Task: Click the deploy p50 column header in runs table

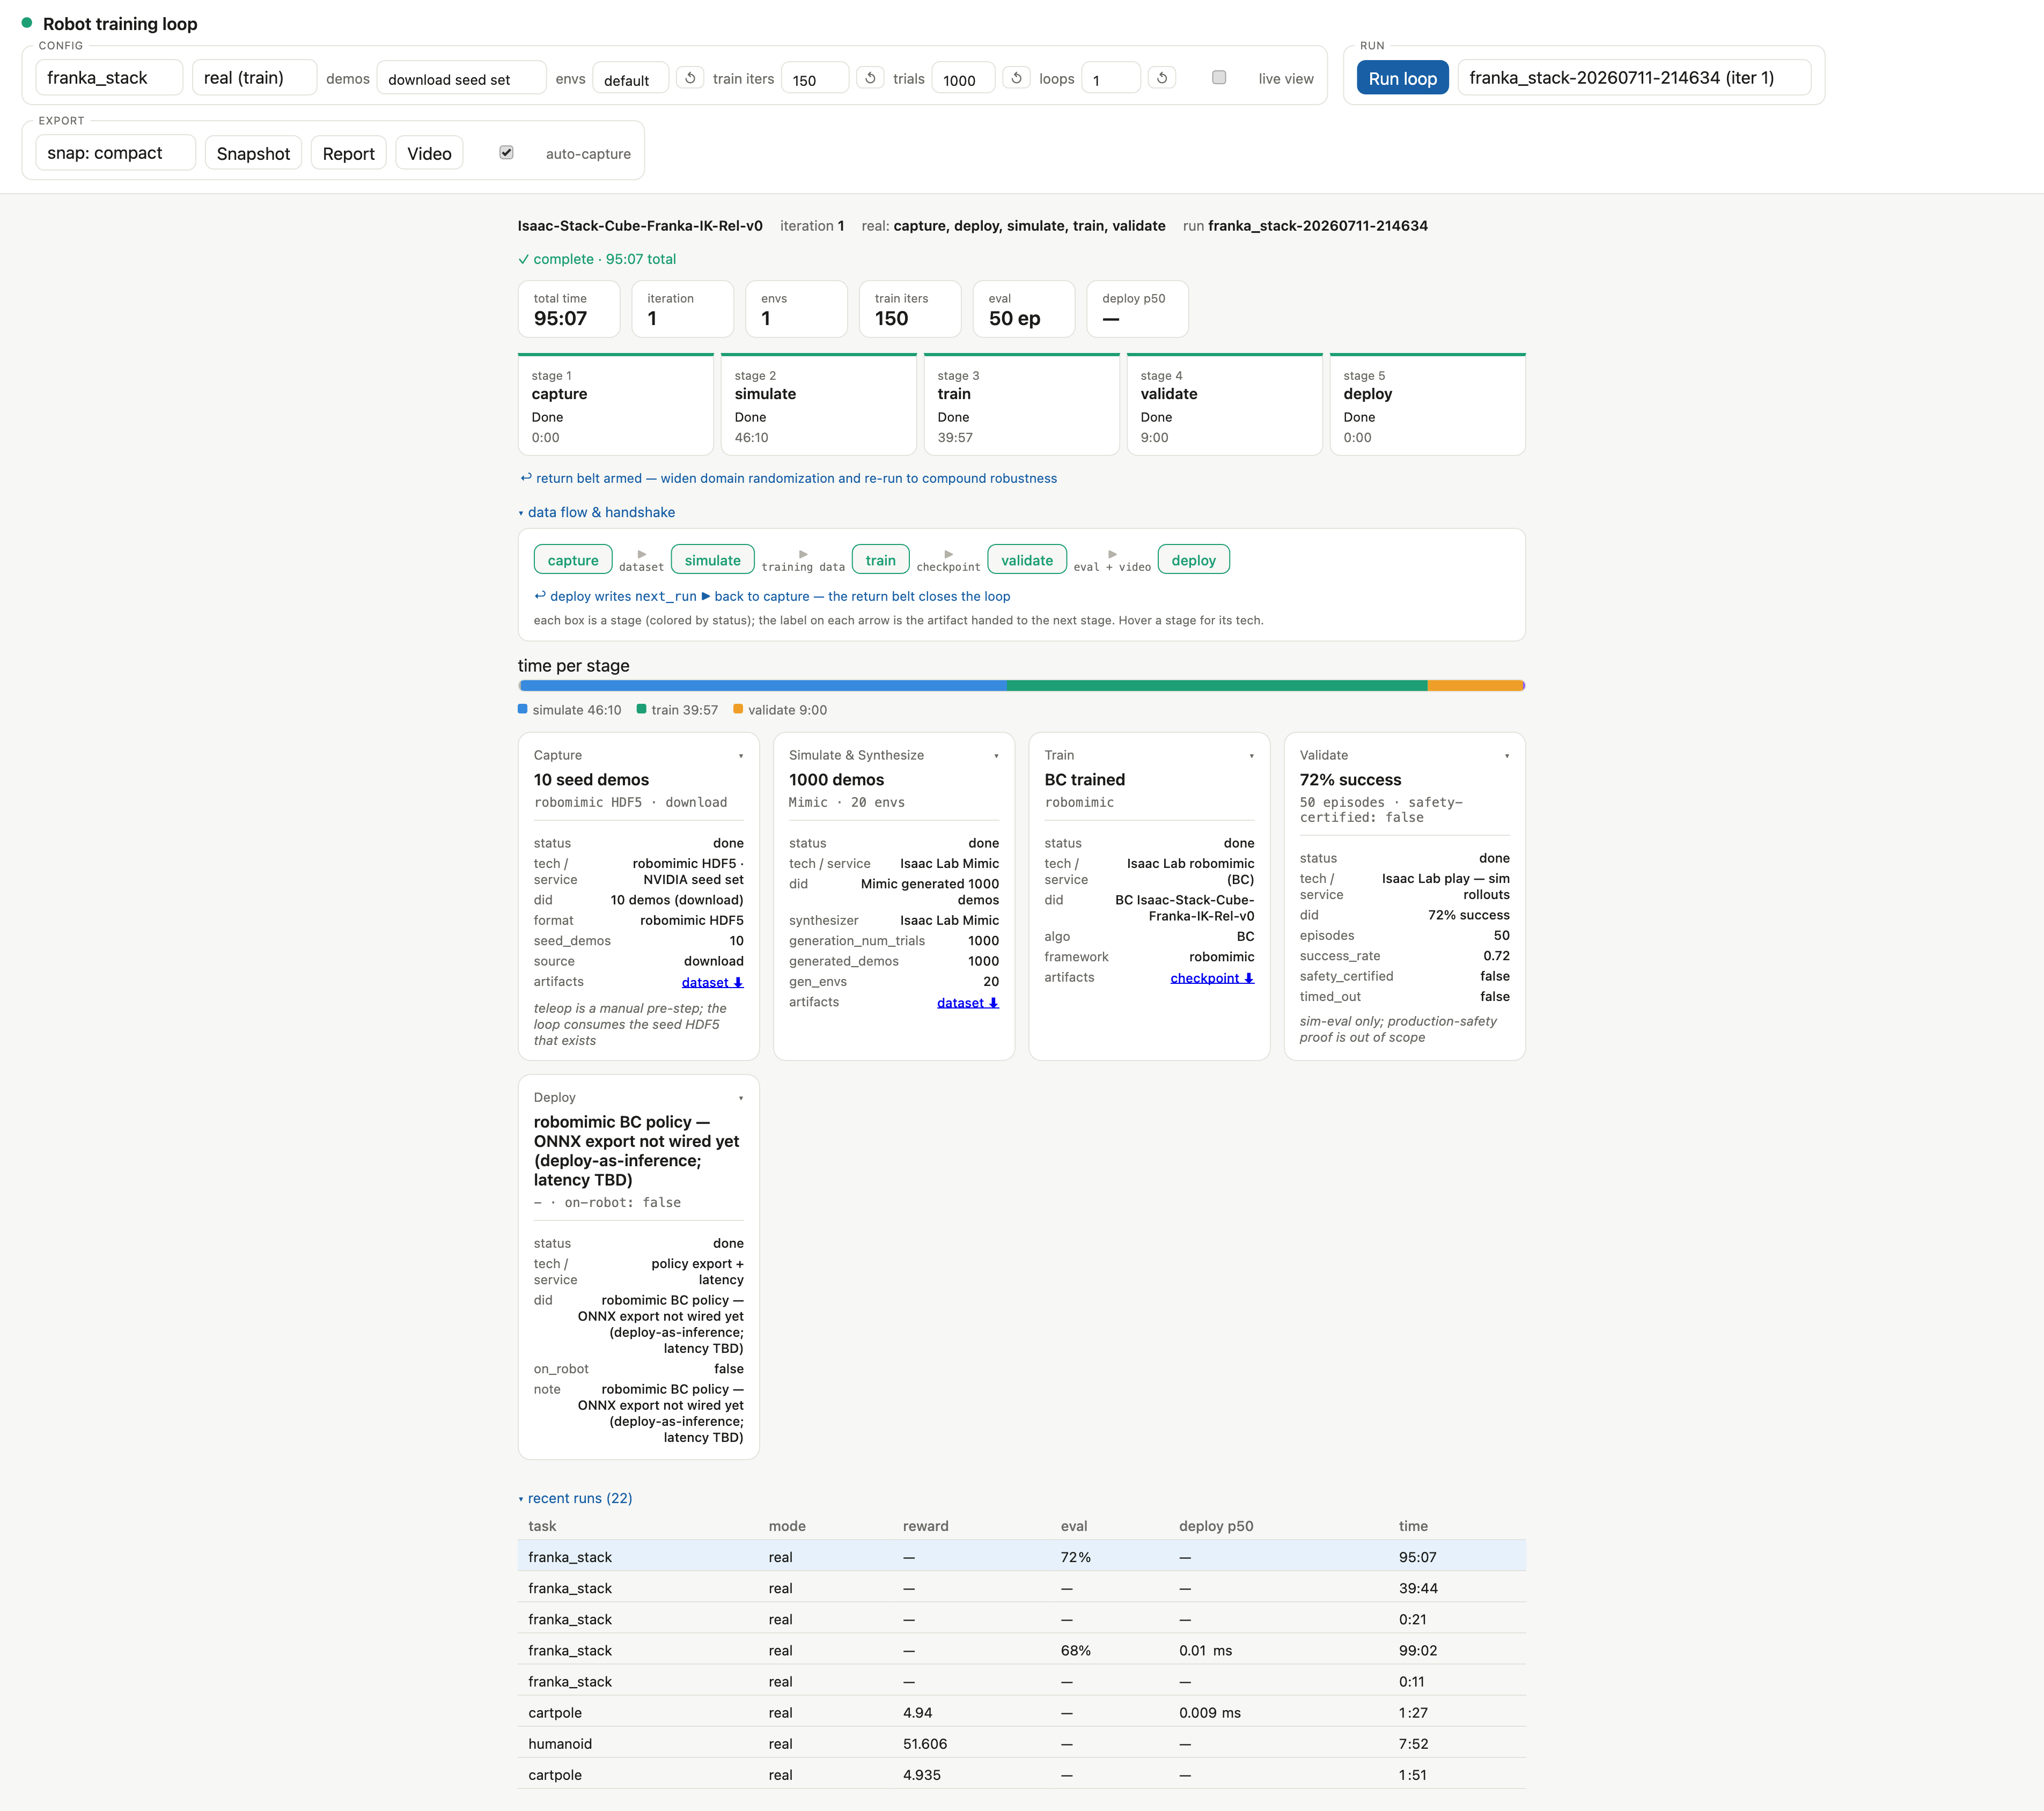Action: point(1216,1526)
